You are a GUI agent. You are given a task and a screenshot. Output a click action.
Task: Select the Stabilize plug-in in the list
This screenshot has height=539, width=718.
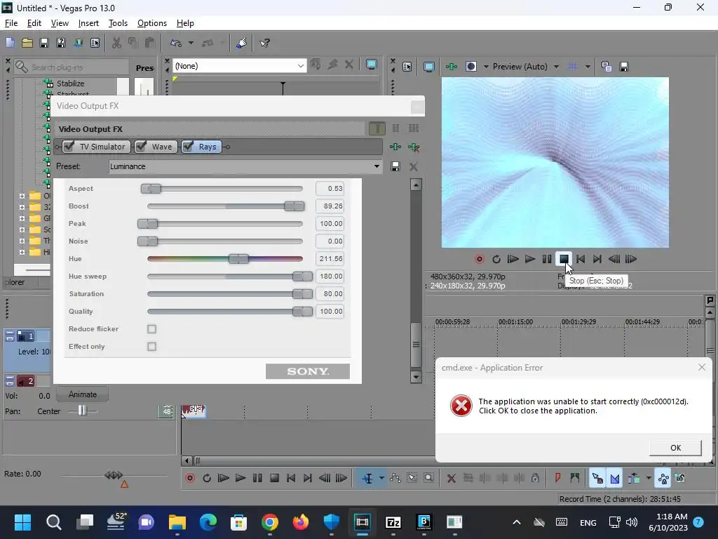pos(70,84)
